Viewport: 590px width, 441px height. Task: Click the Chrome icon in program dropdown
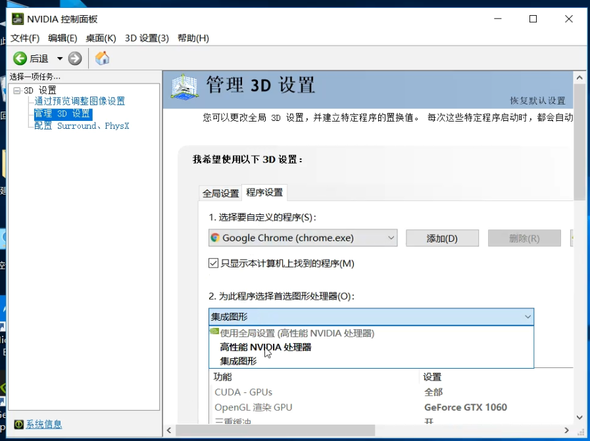(x=215, y=238)
